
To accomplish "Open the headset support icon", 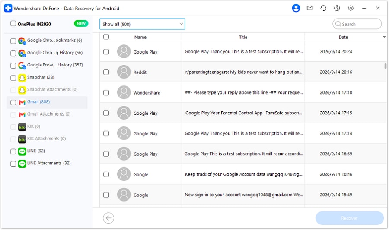I will pyautogui.click(x=323, y=8).
